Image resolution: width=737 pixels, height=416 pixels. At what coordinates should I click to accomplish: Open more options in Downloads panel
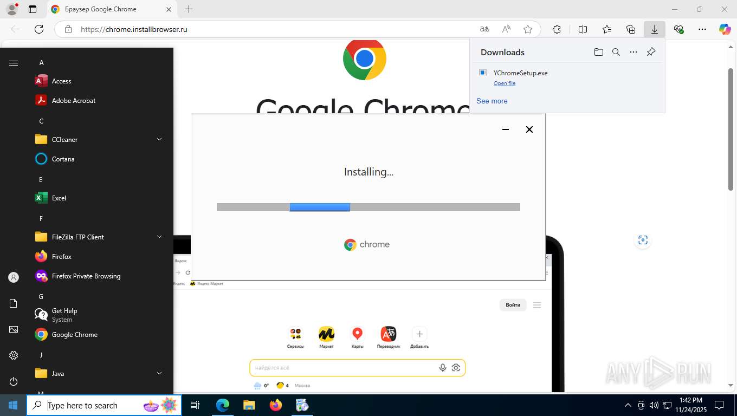[x=633, y=52]
